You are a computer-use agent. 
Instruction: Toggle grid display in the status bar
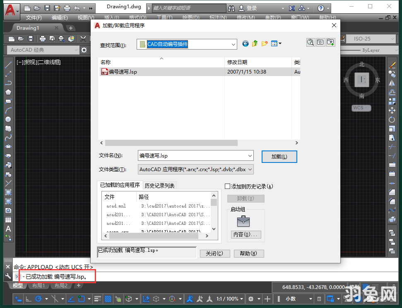coord(108,298)
